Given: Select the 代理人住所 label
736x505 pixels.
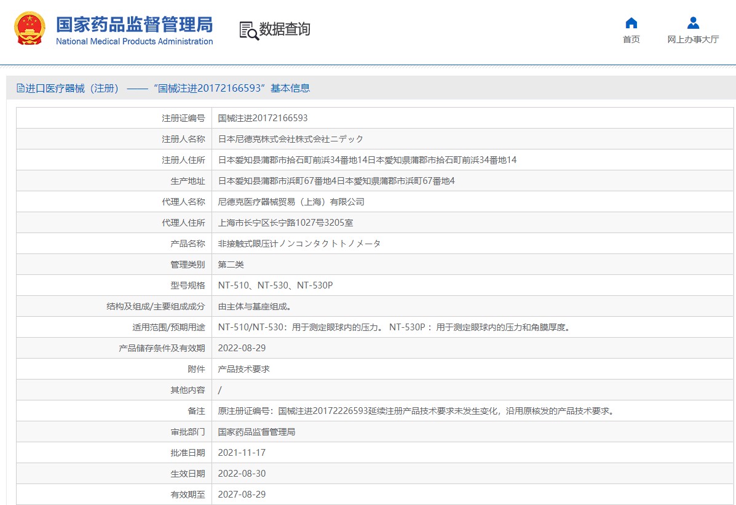Looking at the screenshot, I should [x=183, y=223].
